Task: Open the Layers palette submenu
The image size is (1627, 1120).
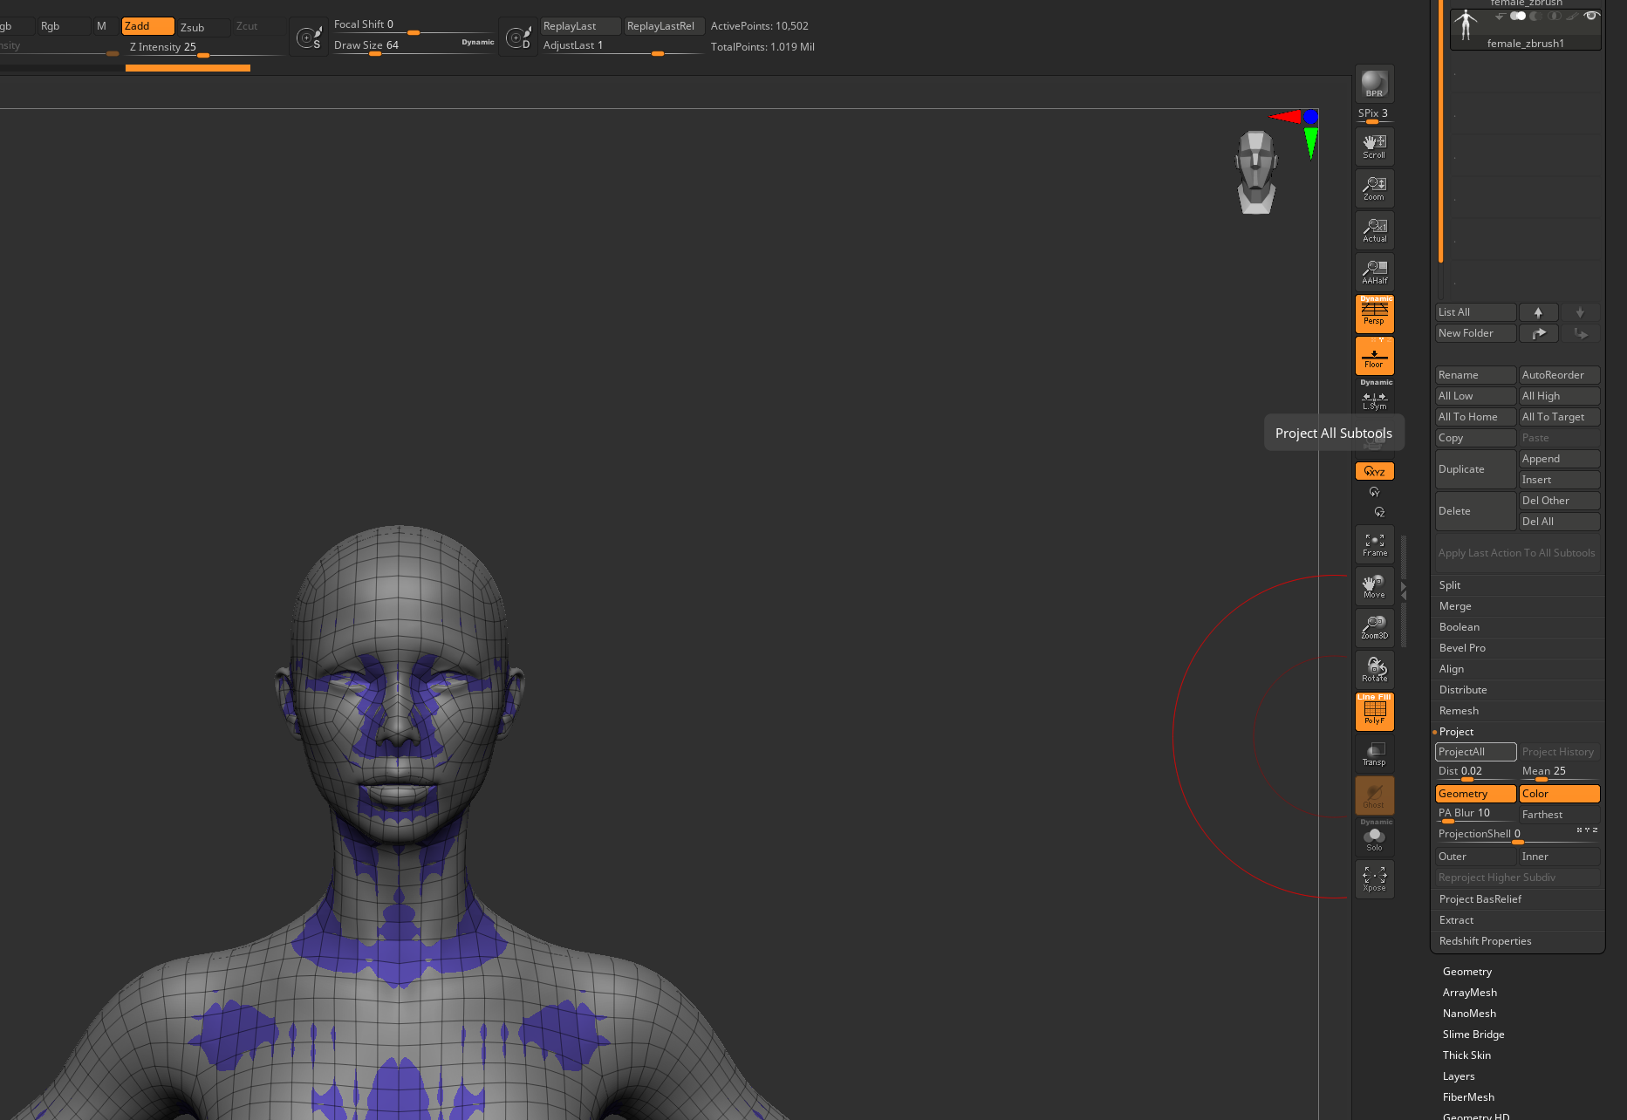Action: 1458,1076
